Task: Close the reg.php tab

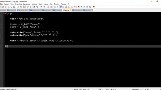Action: [x=71, y=10]
